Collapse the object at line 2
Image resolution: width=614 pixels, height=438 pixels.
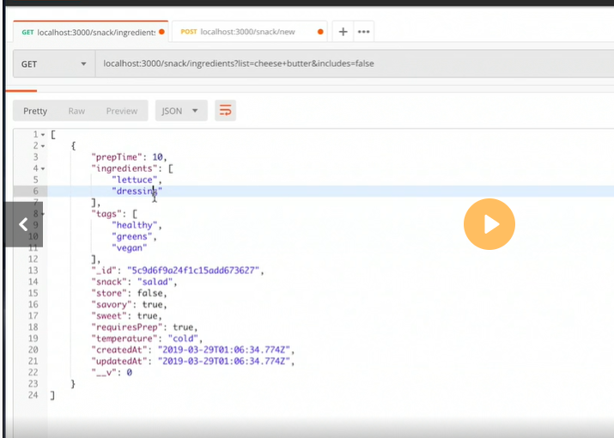pyautogui.click(x=43, y=146)
